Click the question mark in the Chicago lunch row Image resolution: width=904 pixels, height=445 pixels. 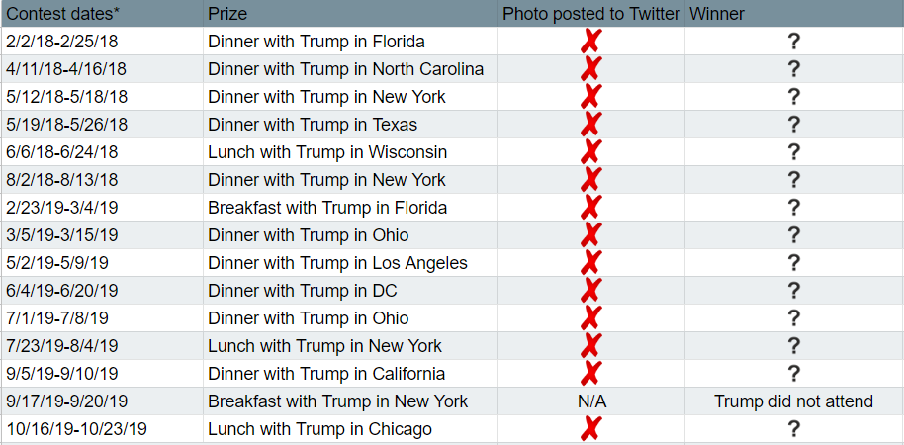(x=794, y=429)
